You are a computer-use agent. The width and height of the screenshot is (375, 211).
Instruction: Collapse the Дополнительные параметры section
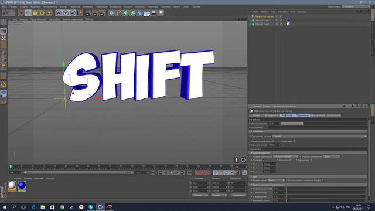click(x=309, y=185)
